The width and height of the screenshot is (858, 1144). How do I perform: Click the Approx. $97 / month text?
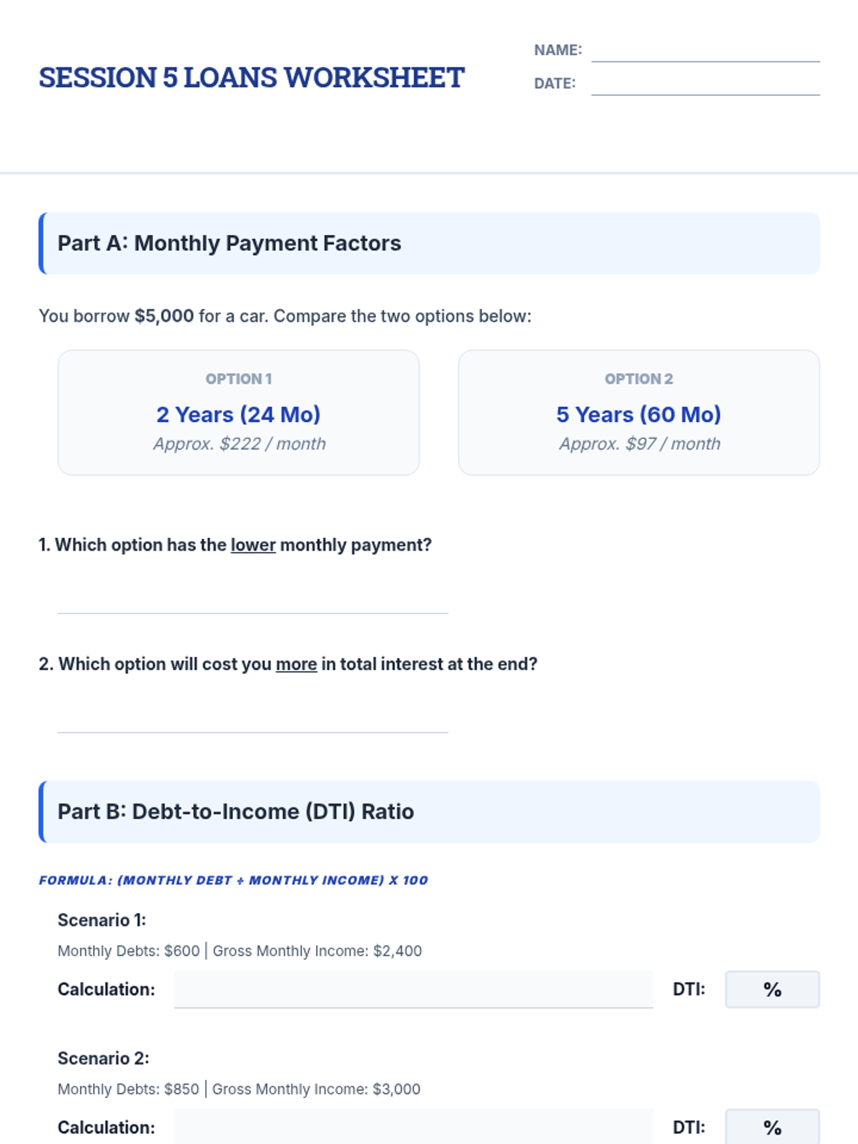coord(639,444)
